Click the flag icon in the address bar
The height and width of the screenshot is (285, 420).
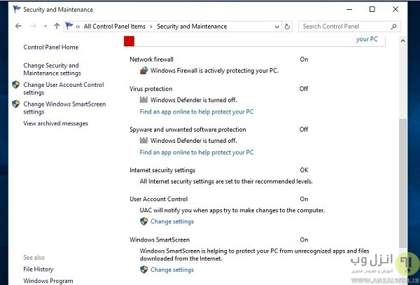pos(70,27)
